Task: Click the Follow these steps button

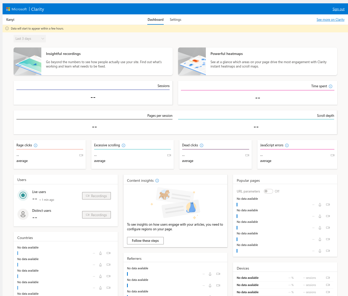Action: [x=145, y=241]
